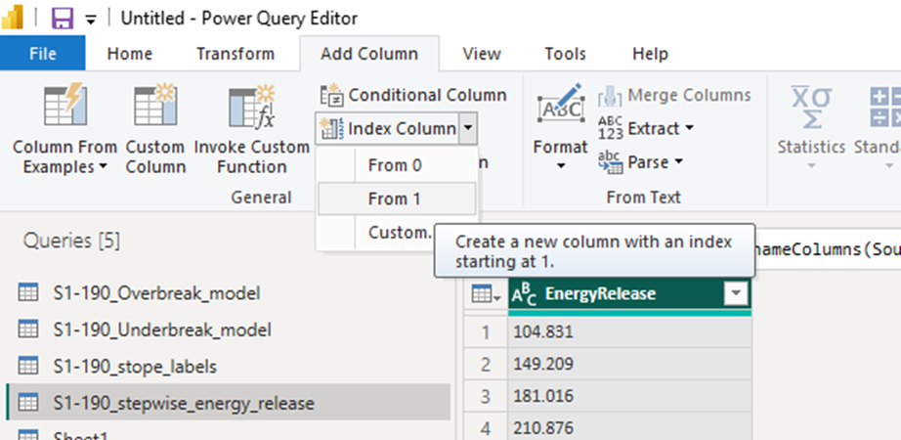Select row number 2
901x440 pixels.
tap(486, 364)
